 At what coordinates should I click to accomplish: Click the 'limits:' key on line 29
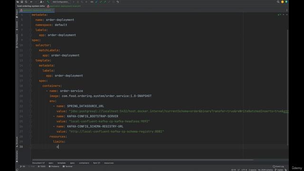point(59,142)
